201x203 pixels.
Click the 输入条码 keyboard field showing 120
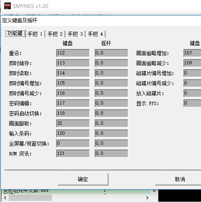click(x=73, y=133)
